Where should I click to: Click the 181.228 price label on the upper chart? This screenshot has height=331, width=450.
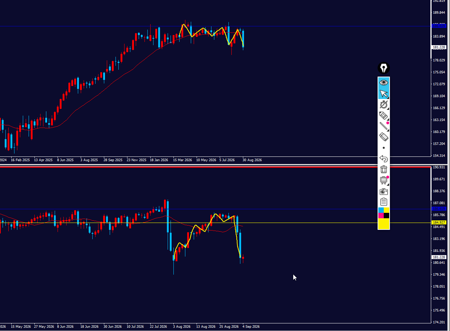439,47
